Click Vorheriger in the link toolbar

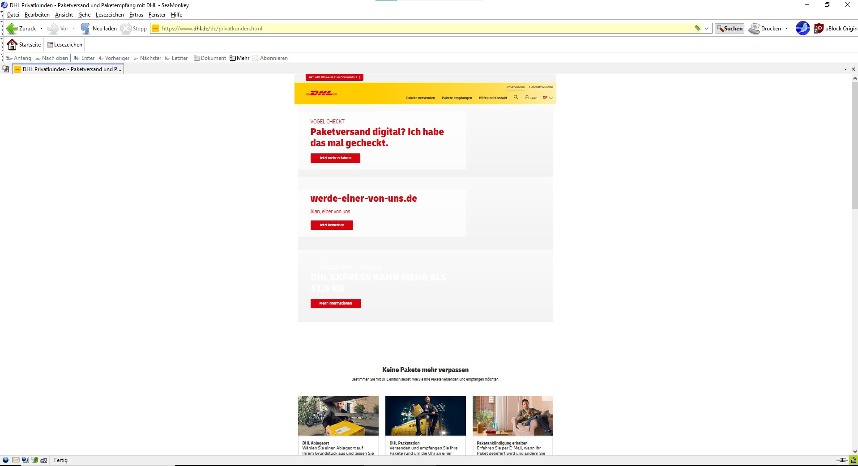click(x=114, y=58)
